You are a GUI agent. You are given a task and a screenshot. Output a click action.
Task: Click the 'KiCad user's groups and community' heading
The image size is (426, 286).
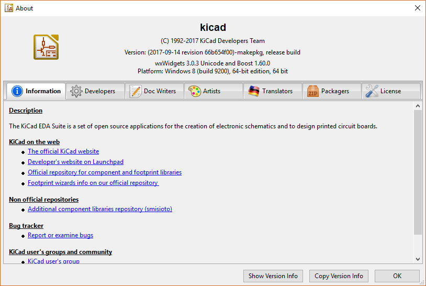click(60, 252)
